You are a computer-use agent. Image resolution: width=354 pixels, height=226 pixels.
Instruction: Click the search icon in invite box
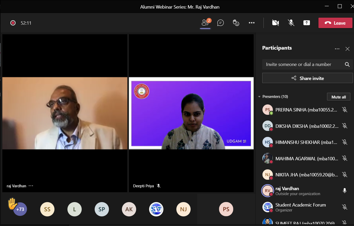click(x=347, y=64)
